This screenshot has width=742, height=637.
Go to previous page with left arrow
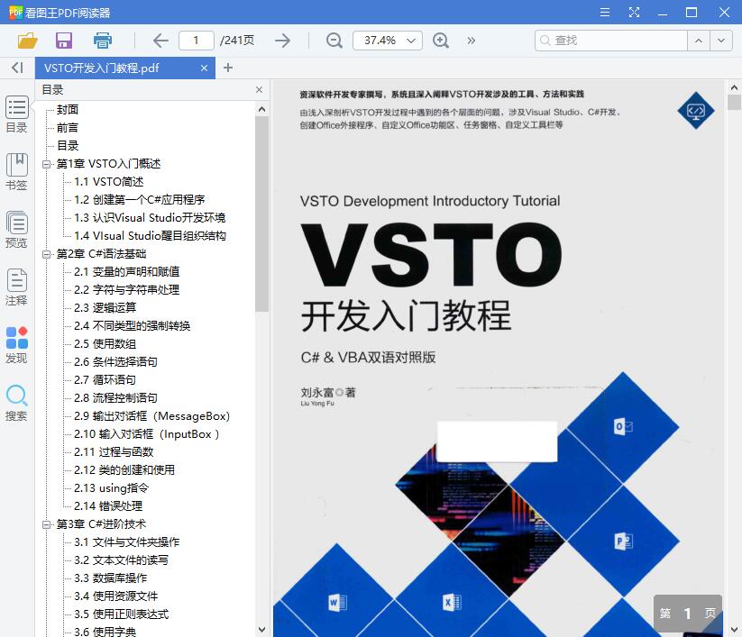click(160, 41)
